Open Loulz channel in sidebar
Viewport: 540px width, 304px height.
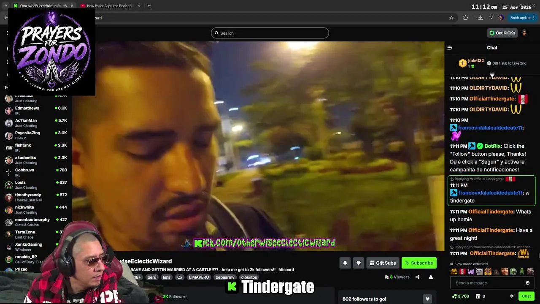[36, 185]
